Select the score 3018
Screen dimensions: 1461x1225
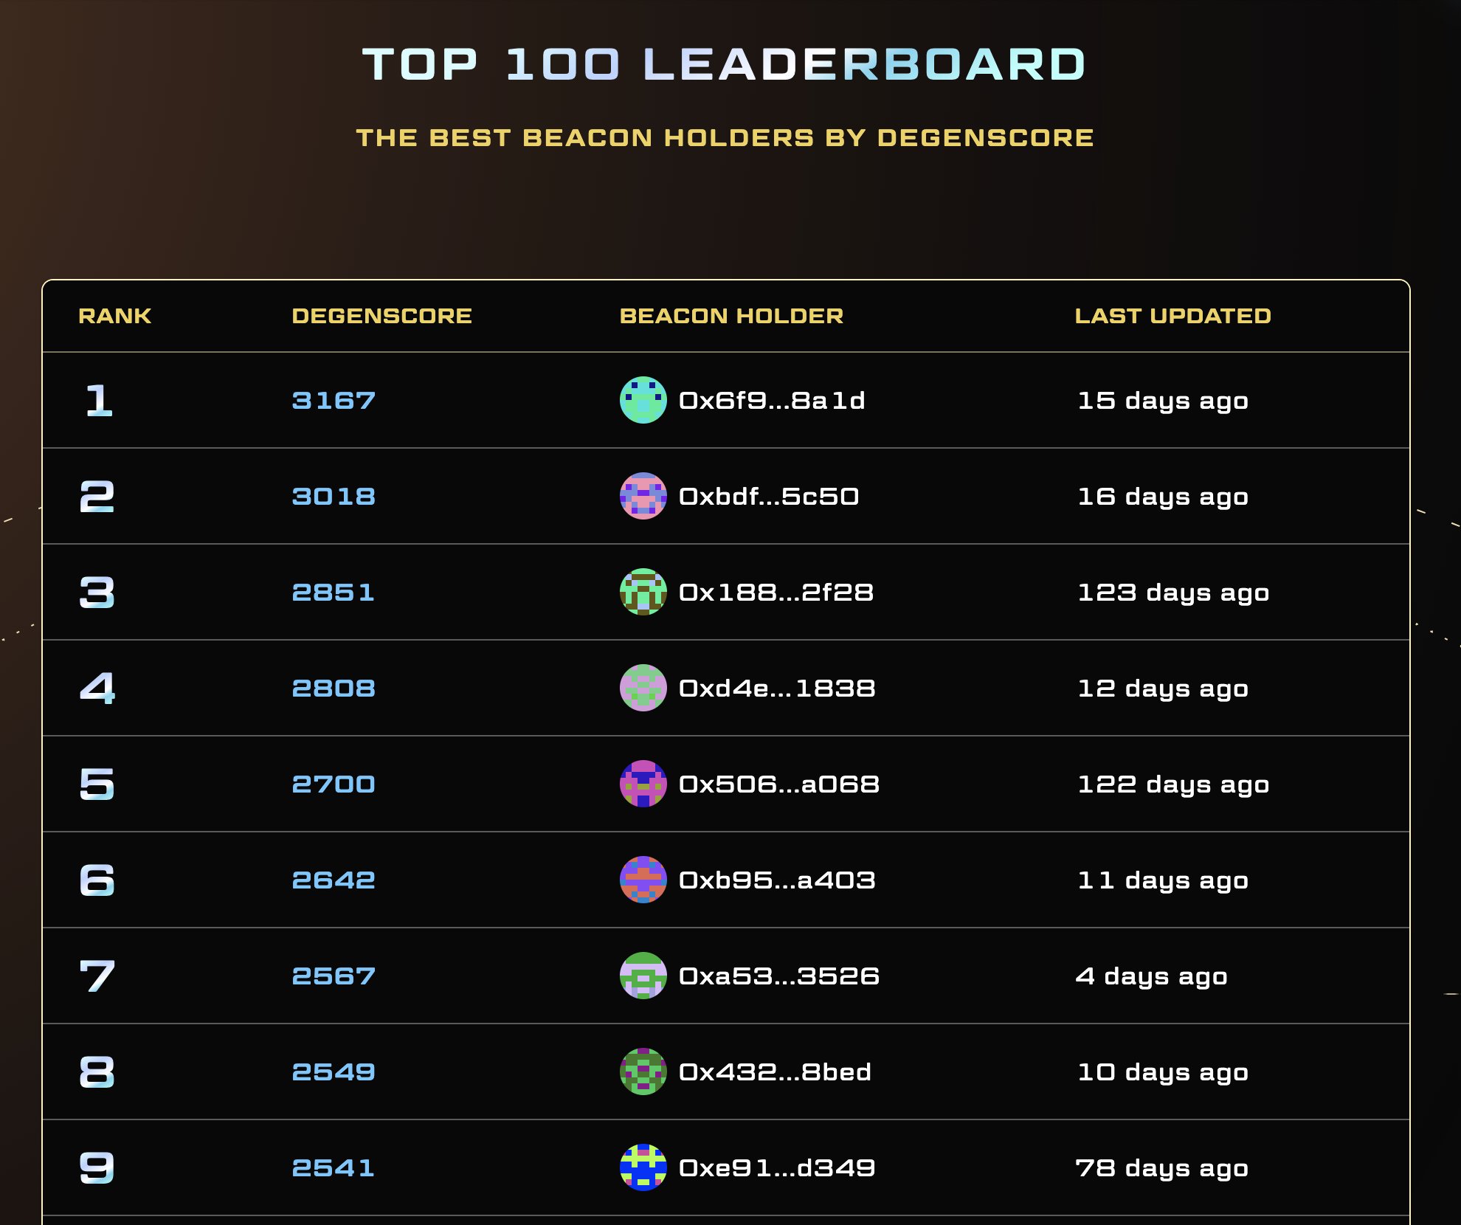pos(334,497)
